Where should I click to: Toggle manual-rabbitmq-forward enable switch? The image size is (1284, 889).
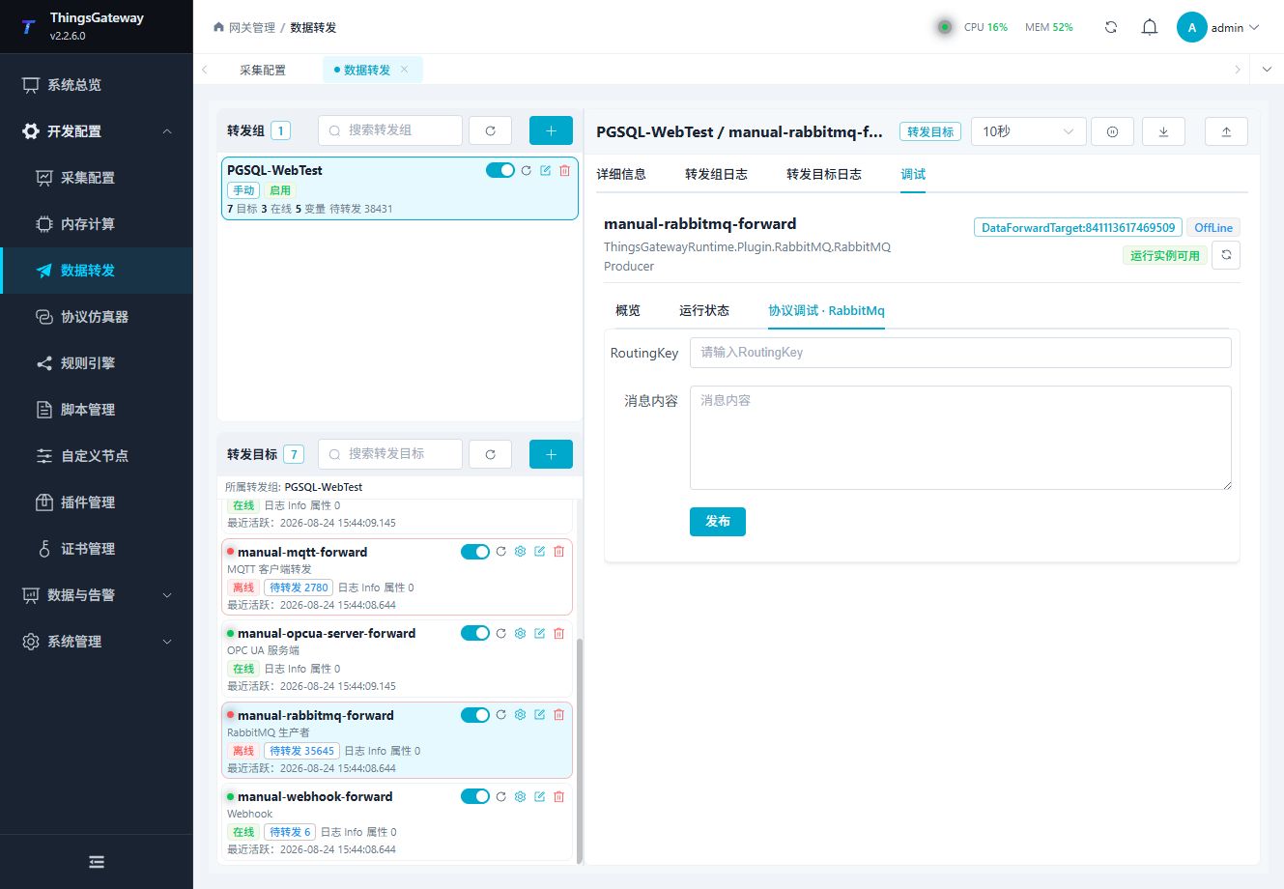click(x=474, y=715)
